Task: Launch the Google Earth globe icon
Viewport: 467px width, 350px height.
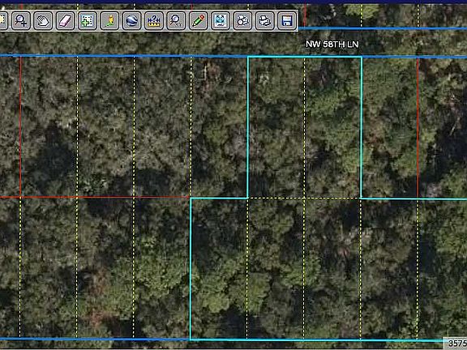Action: [x=131, y=20]
